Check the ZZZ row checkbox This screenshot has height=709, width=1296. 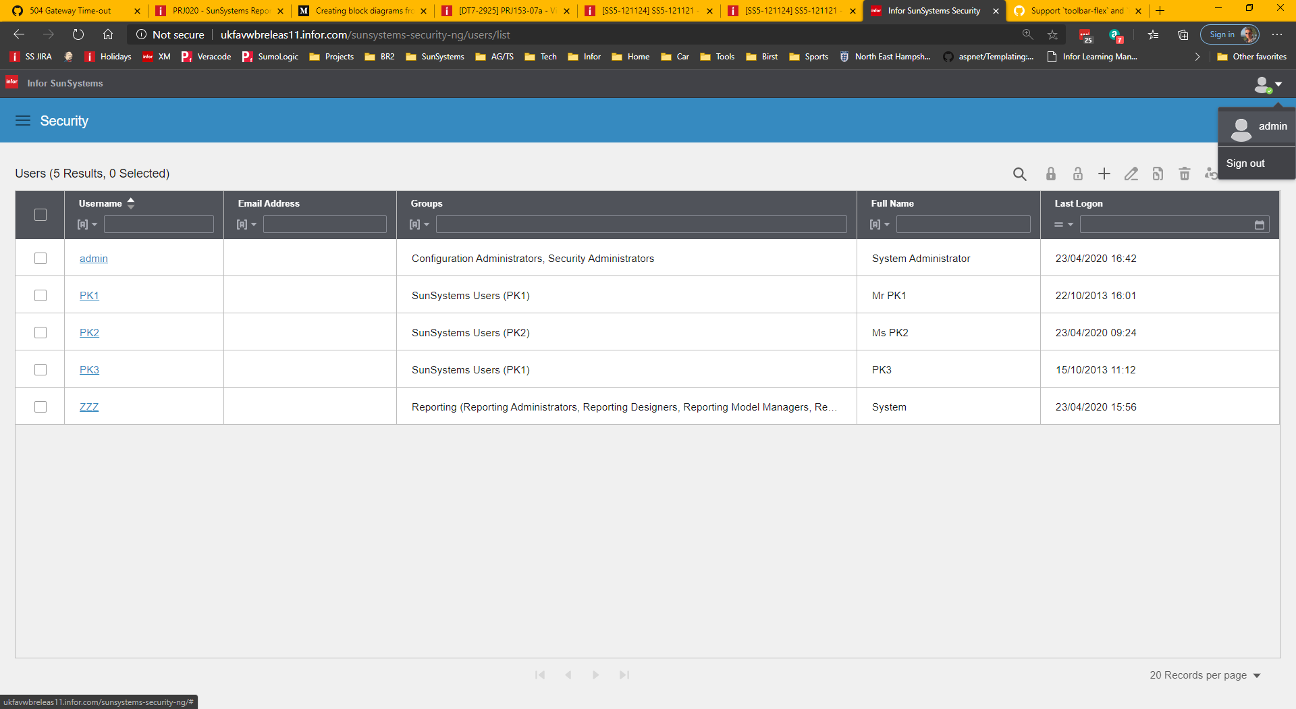point(40,407)
